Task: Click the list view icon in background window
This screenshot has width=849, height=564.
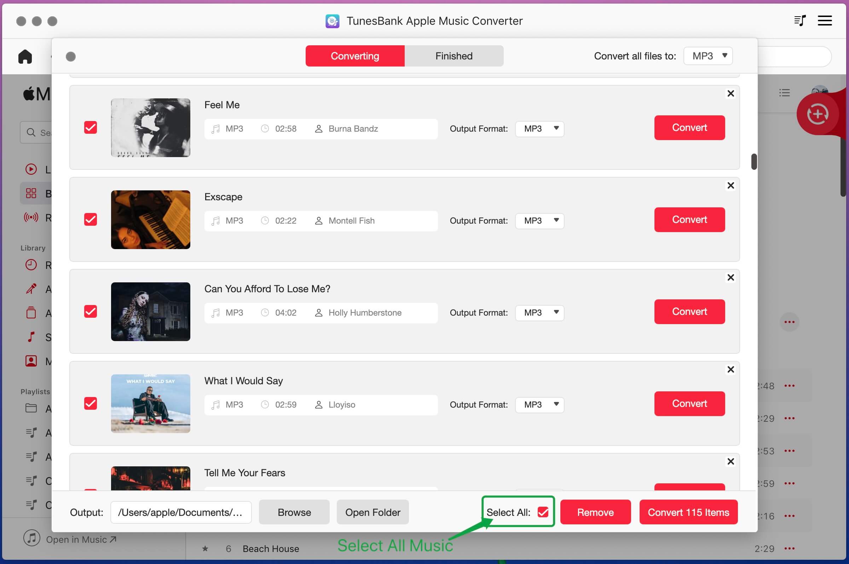Action: 784,93
